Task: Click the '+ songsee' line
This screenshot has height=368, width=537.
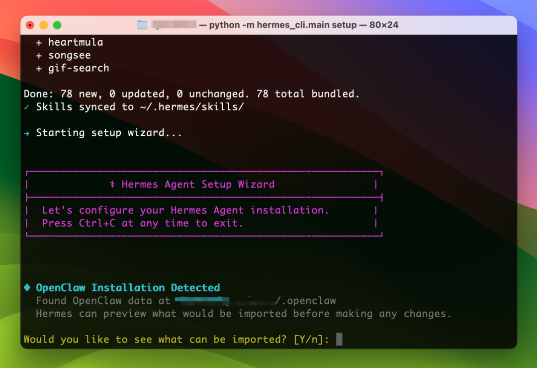Action: point(63,55)
